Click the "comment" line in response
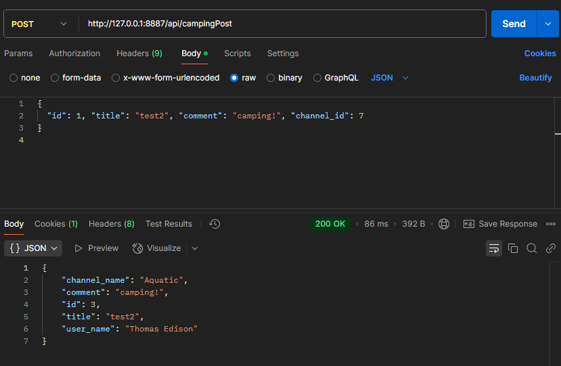The width and height of the screenshot is (561, 366). [115, 292]
